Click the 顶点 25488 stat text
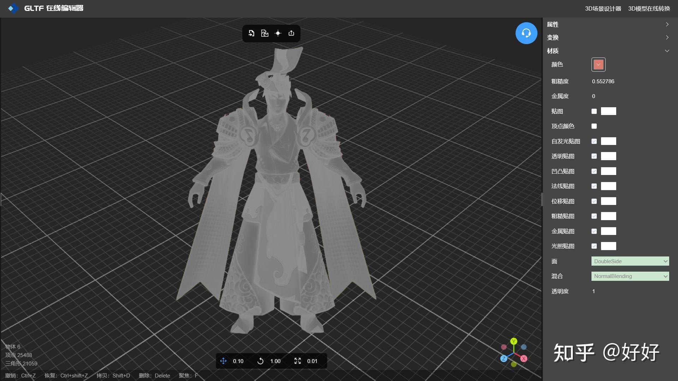 18,355
